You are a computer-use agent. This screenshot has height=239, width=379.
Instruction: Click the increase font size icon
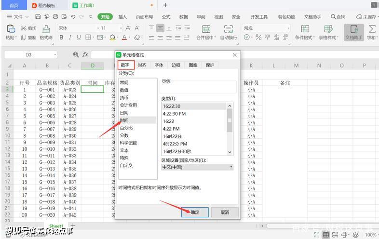[128, 28]
